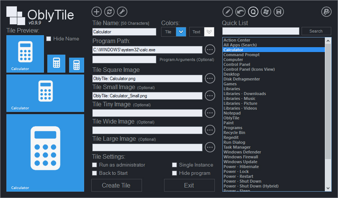
Task: Click the Create Tile button
Action: [116, 185]
